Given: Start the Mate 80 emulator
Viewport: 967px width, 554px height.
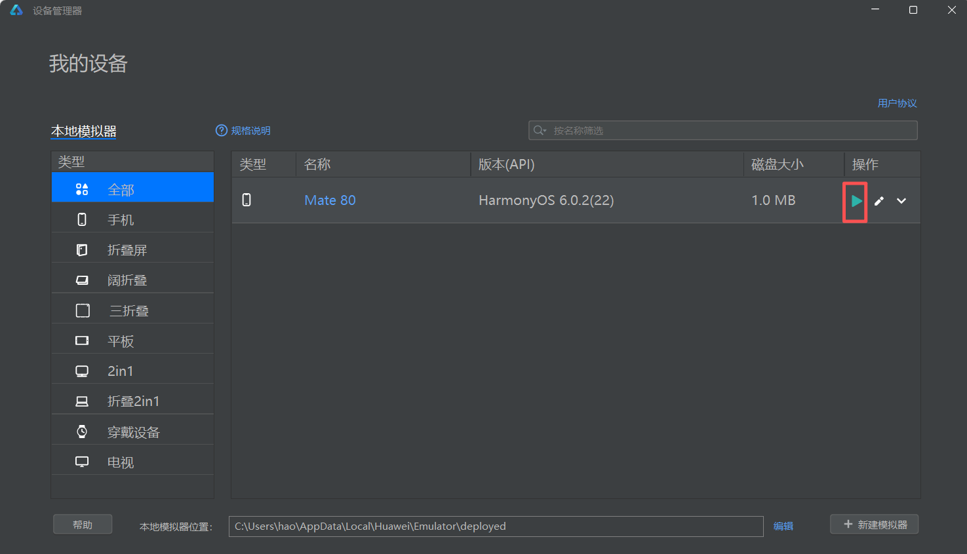Looking at the screenshot, I should pyautogui.click(x=856, y=201).
